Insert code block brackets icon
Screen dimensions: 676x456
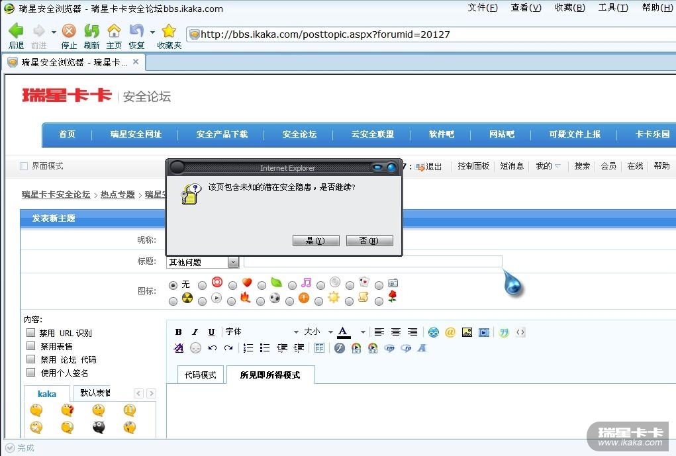point(520,332)
